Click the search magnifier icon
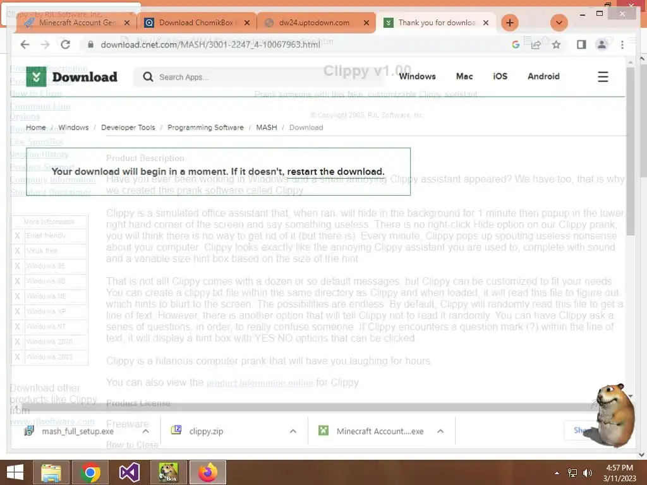647x485 pixels. click(x=148, y=76)
